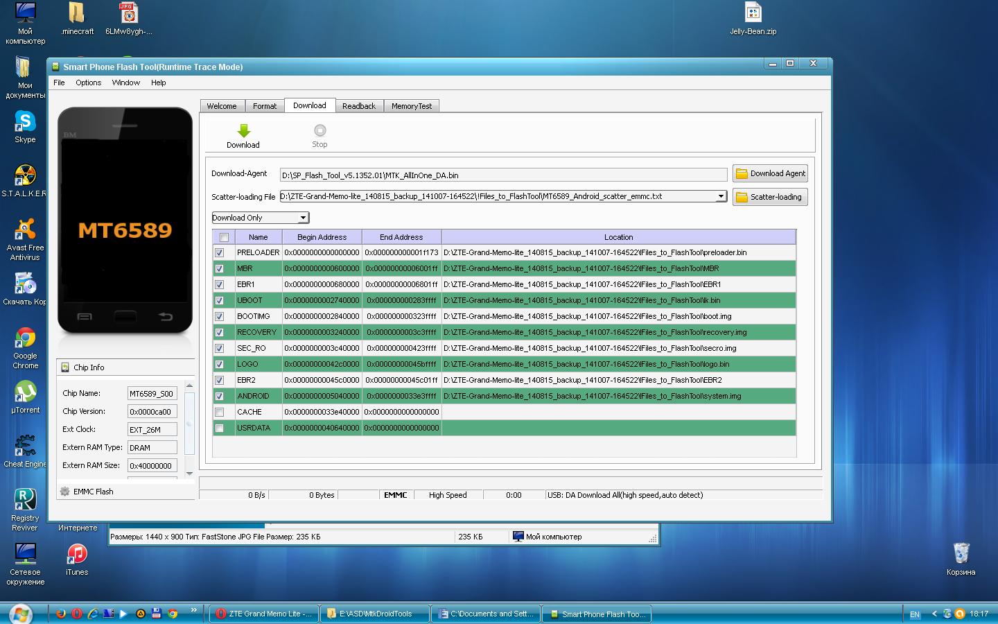998x624 pixels.
Task: Switch to the Readback tab
Action: [358, 106]
